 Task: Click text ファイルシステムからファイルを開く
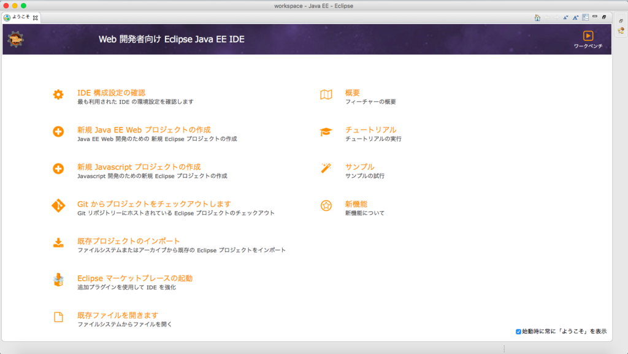[x=124, y=325]
